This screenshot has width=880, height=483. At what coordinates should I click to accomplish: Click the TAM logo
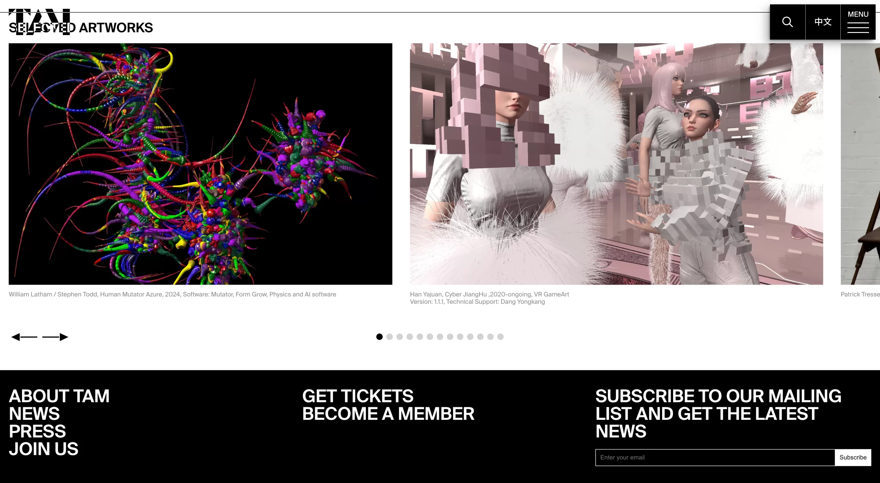(39, 22)
